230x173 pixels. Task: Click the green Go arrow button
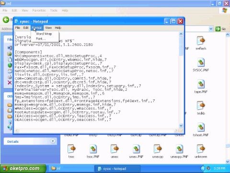pyautogui.click(x=218, y=29)
